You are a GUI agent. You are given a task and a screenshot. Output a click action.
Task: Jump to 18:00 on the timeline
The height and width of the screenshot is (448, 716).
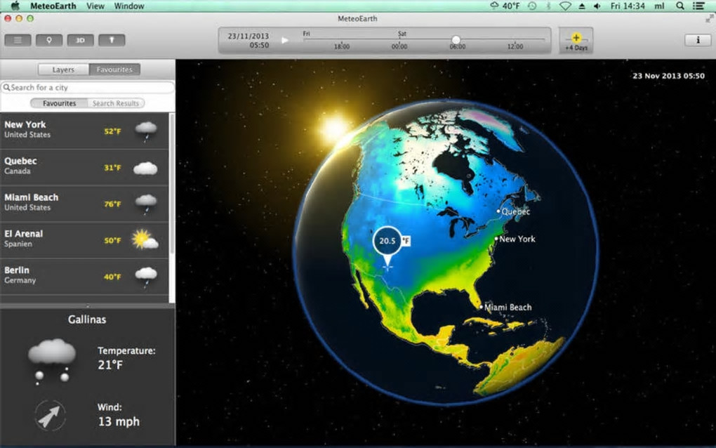[x=342, y=46]
